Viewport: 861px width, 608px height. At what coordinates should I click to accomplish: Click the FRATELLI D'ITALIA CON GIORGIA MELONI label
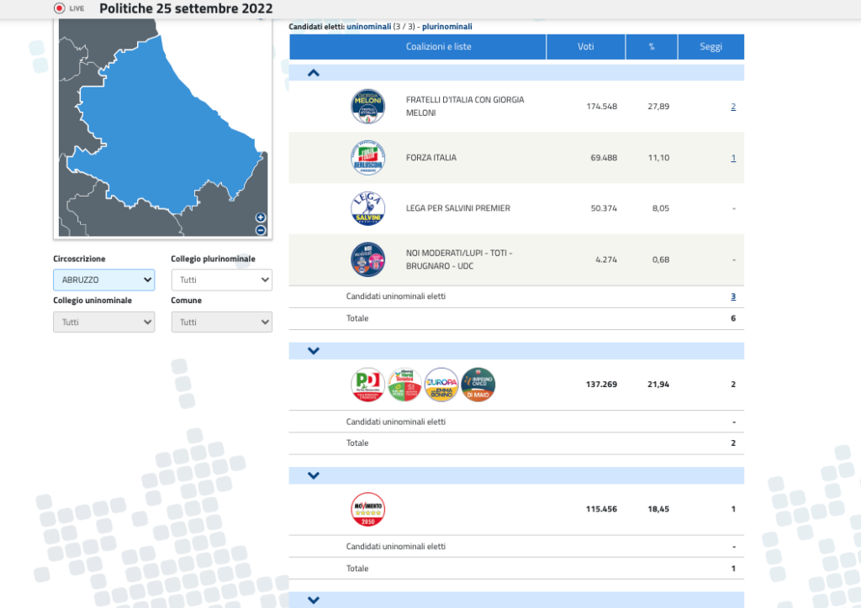465,107
